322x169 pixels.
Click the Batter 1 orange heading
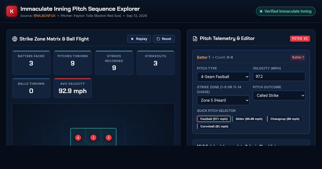point(204,57)
